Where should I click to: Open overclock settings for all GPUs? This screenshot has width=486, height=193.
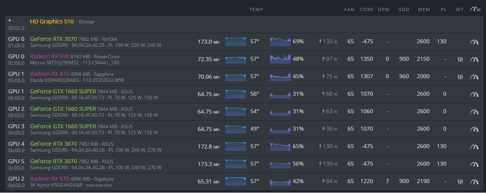pos(475,10)
